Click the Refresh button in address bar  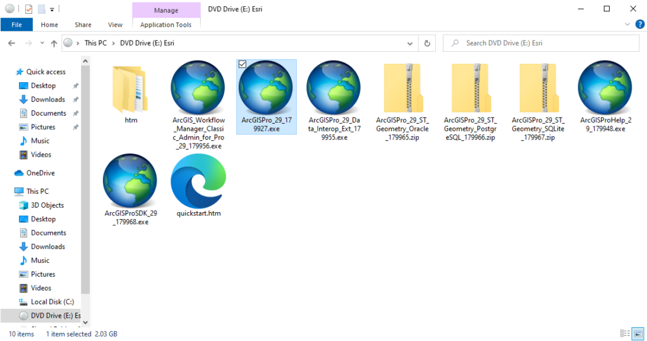[x=427, y=43]
